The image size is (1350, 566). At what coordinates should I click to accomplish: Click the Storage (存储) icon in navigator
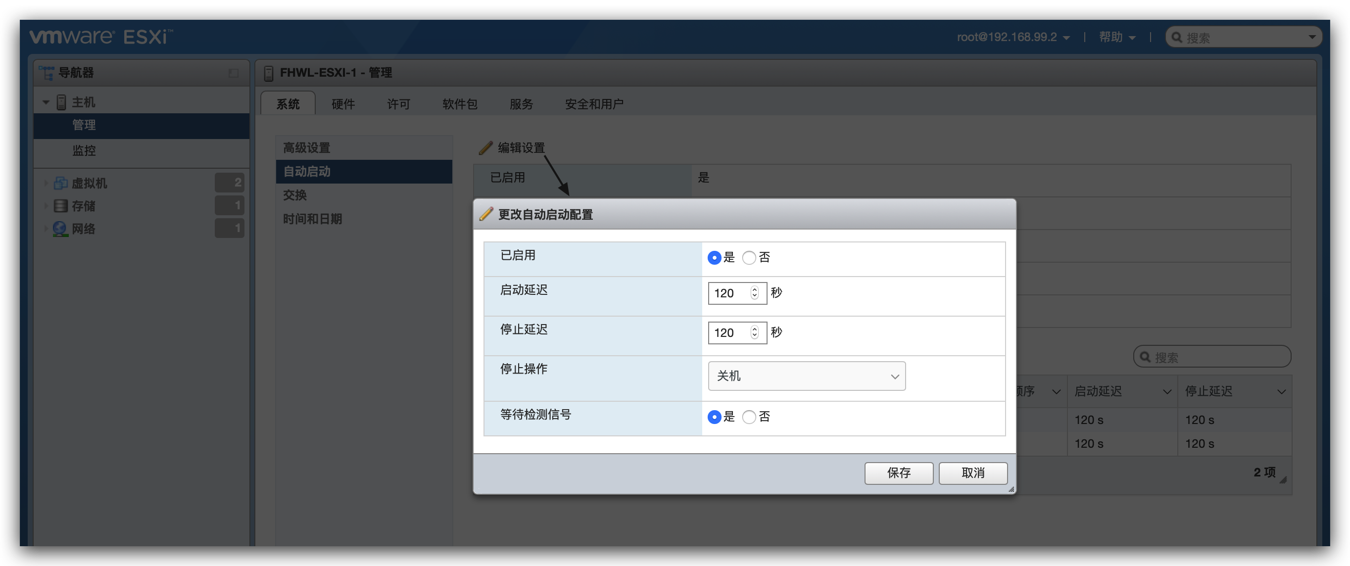coord(61,205)
